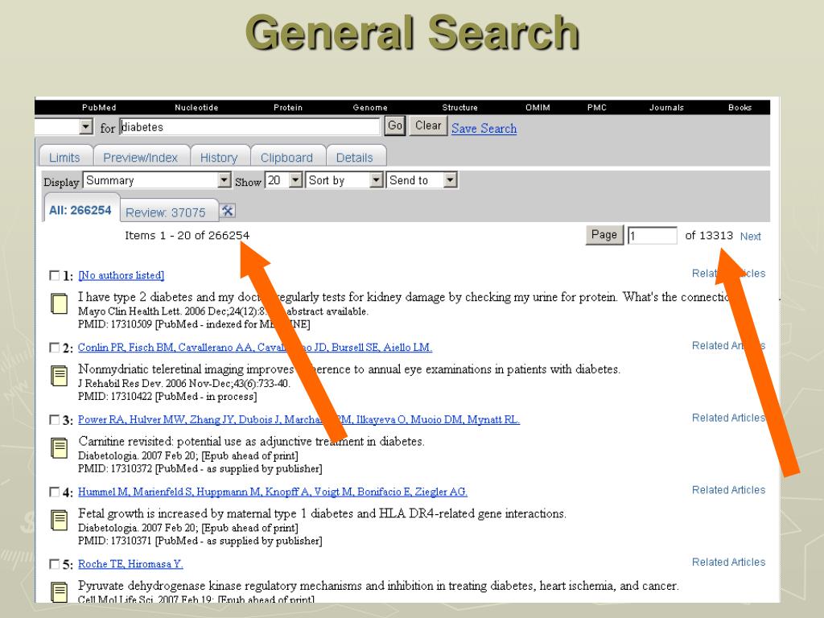The width and height of the screenshot is (824, 618).
Task: Open OMIM in the top bar
Action: pos(538,107)
